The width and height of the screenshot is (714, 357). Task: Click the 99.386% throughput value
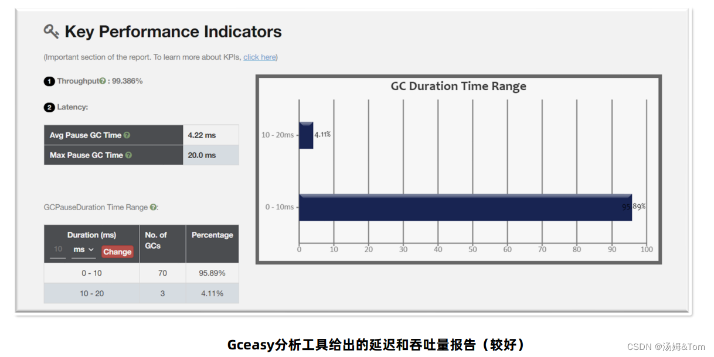point(127,81)
